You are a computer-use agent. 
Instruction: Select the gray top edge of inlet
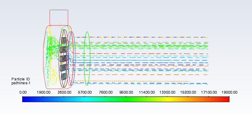coord(59,10)
